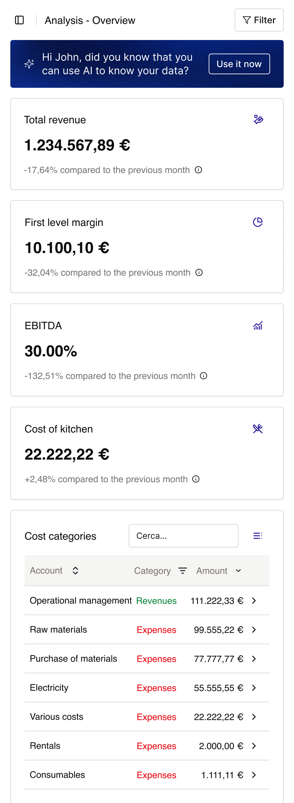The image size is (294, 803).
Task: Click the AI sparkle icon in banner
Action: 29,64
